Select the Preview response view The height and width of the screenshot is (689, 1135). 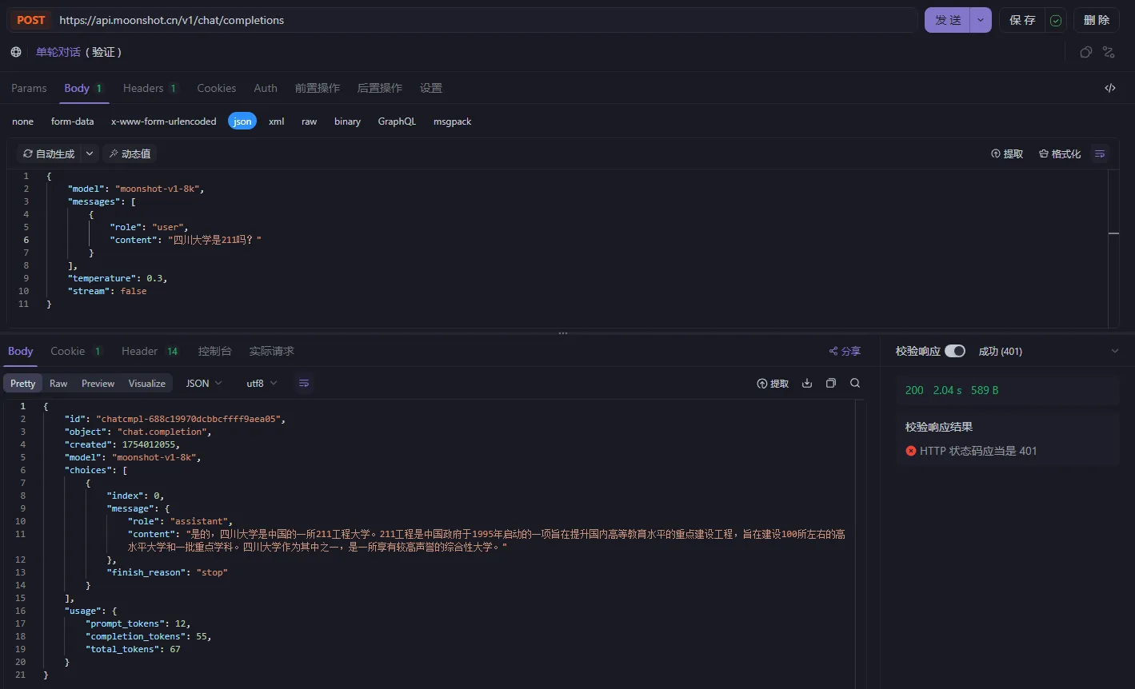[x=98, y=384]
